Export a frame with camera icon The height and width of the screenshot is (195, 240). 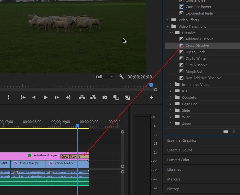[104, 97]
